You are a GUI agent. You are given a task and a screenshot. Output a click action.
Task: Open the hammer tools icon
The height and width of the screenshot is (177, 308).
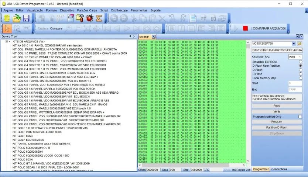80,18
